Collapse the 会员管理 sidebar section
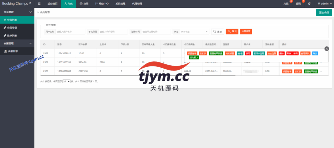Screen dimensions: 334x148 [17, 12]
